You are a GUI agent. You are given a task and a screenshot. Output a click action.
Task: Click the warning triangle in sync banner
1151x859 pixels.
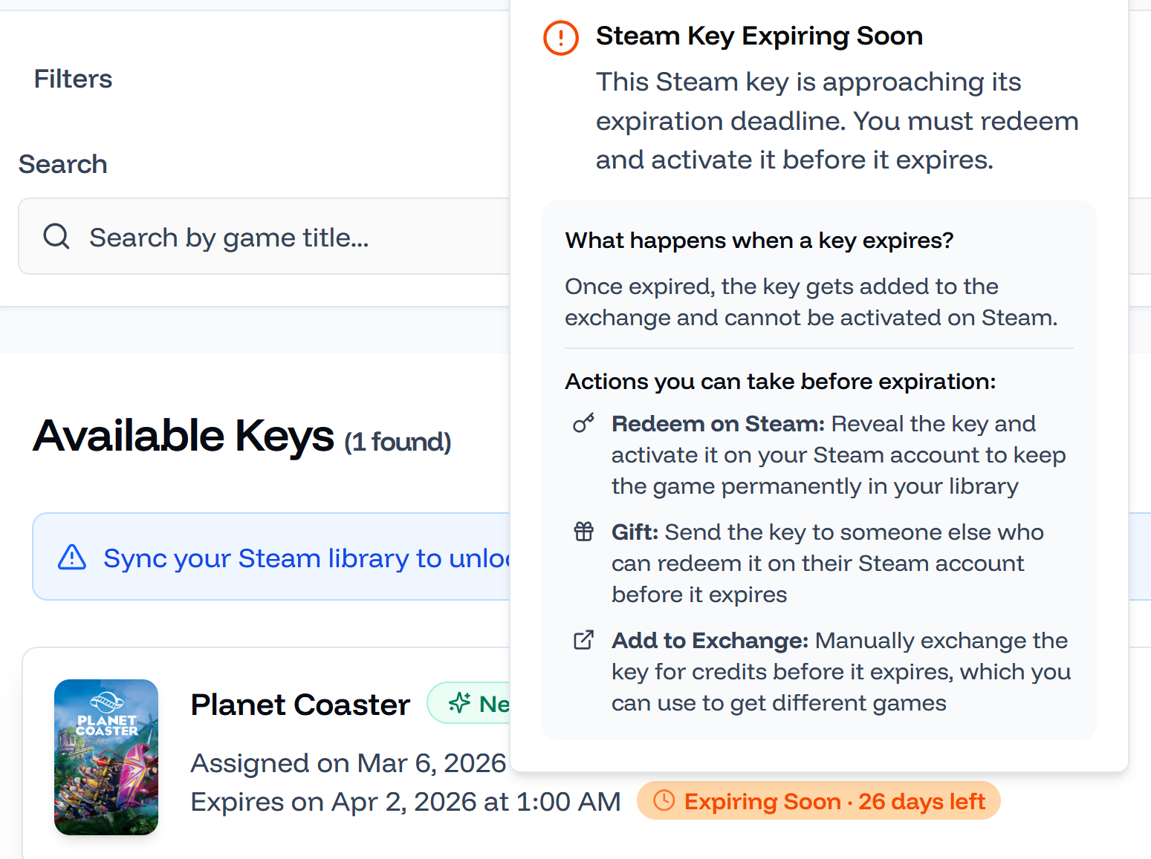[x=72, y=557]
